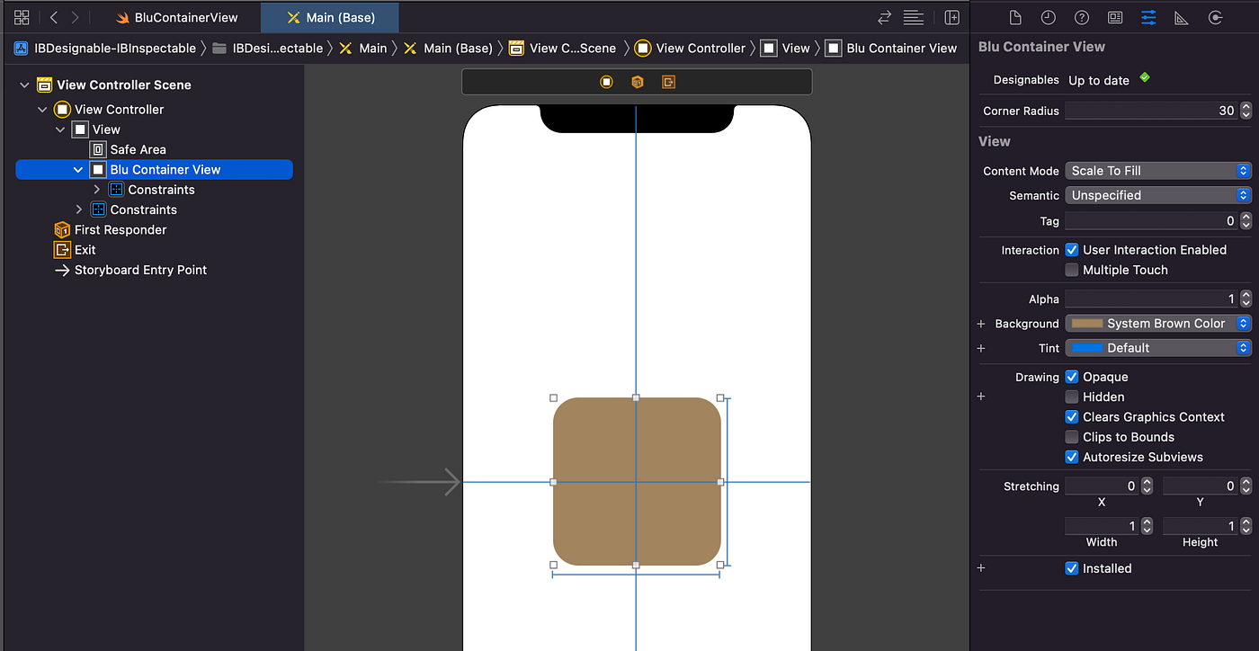Screen dimensions: 1259x651
Task: Click the Exit icon in the scene dock
Action: pos(61,249)
